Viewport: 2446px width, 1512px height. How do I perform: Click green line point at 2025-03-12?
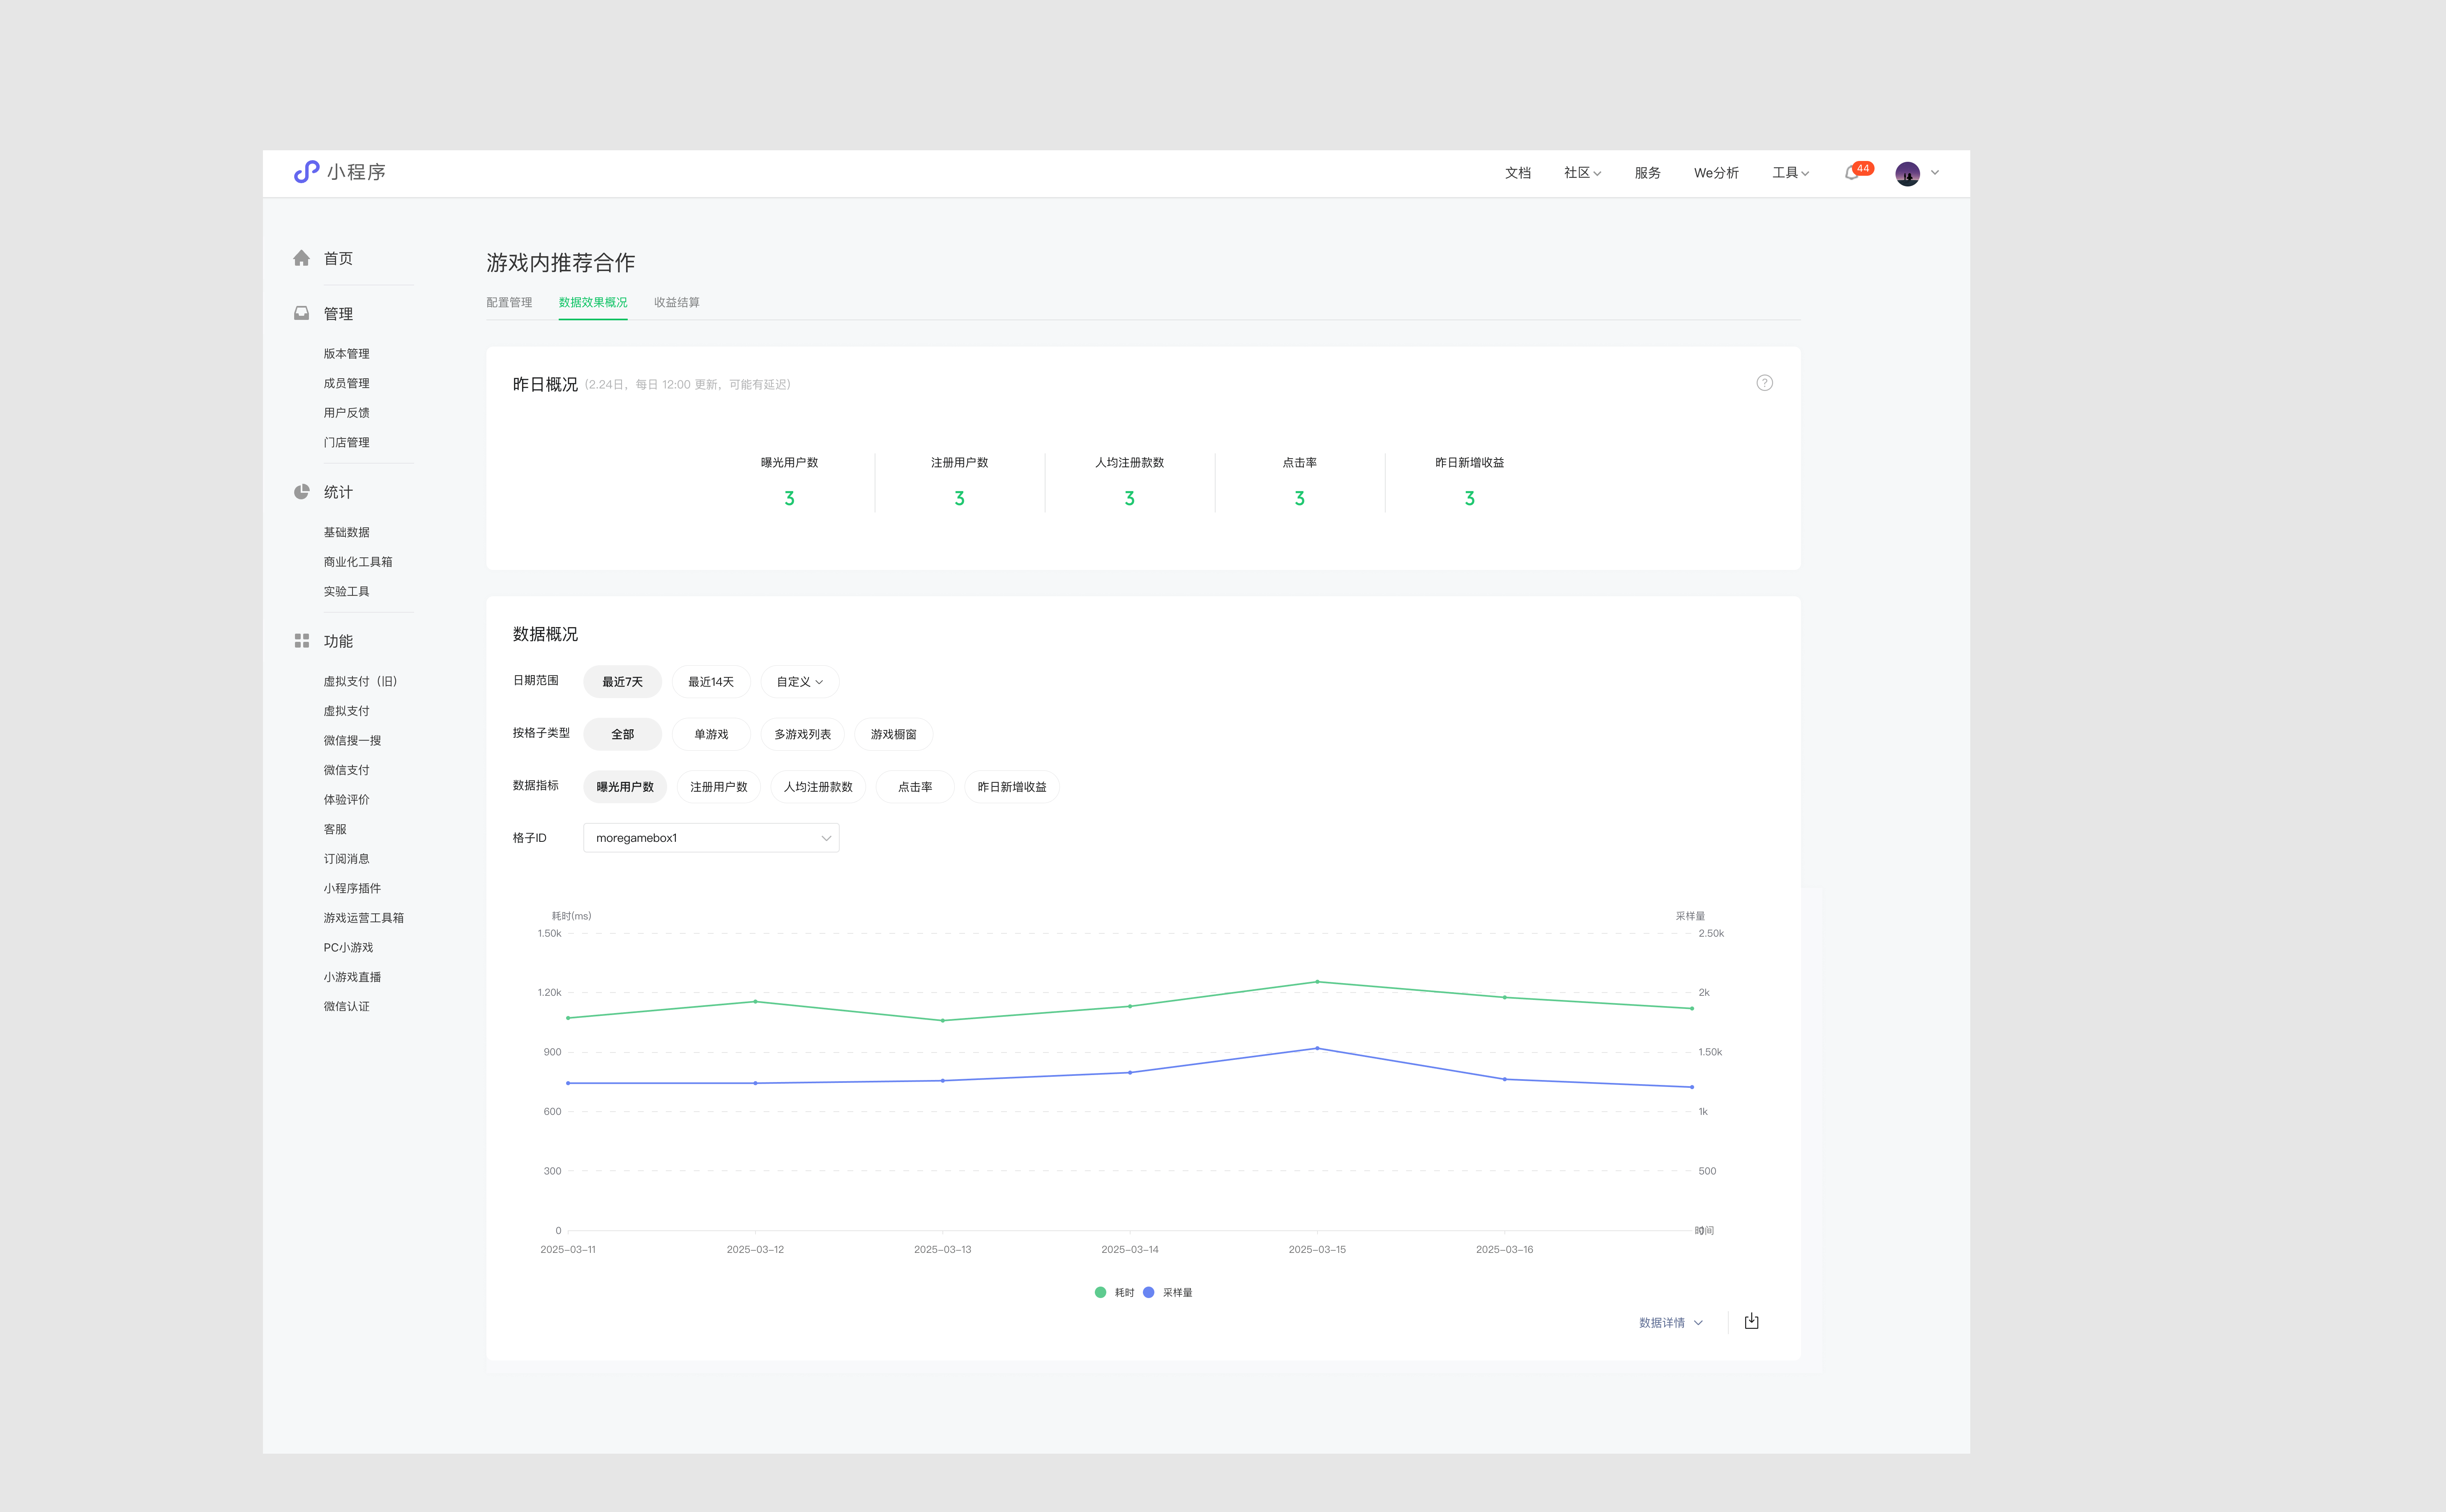[x=755, y=1001]
